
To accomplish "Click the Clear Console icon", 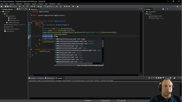I will coord(156,78).
